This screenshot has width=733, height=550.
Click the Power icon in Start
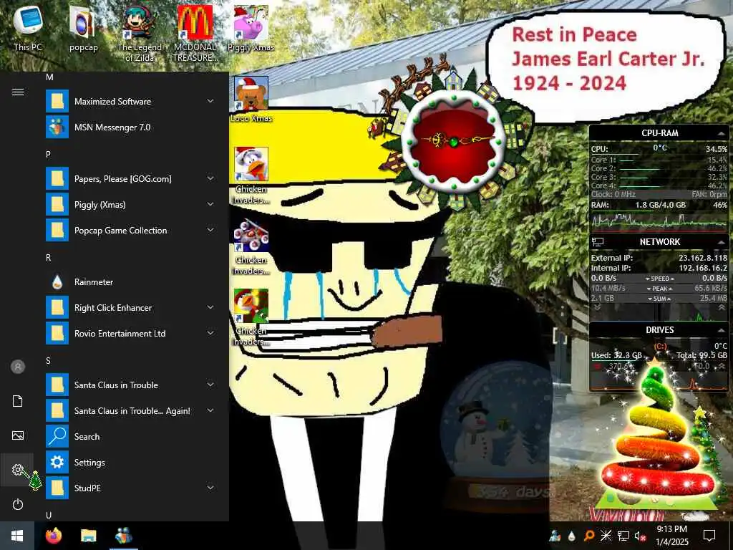click(18, 504)
